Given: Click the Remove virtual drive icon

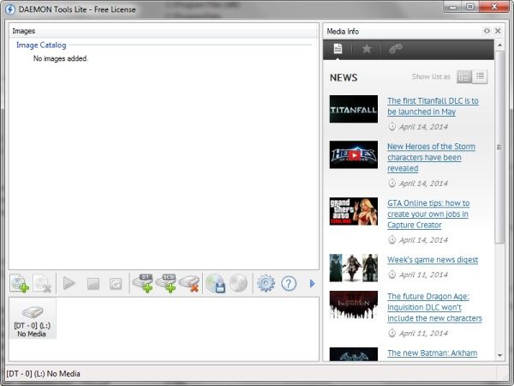Looking at the screenshot, I should (189, 284).
